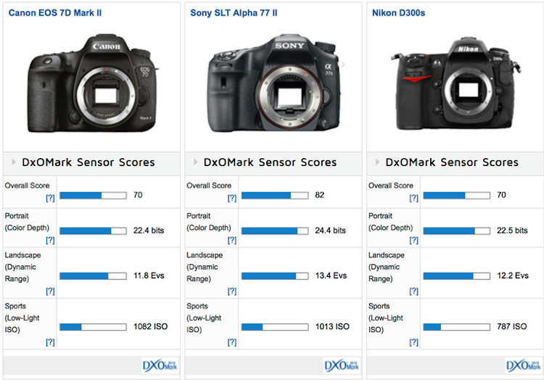This screenshot has width=544, height=380.
Task: Click DxOMark logo under Canon EOS 7D Mark II
Action: pyautogui.click(x=160, y=365)
